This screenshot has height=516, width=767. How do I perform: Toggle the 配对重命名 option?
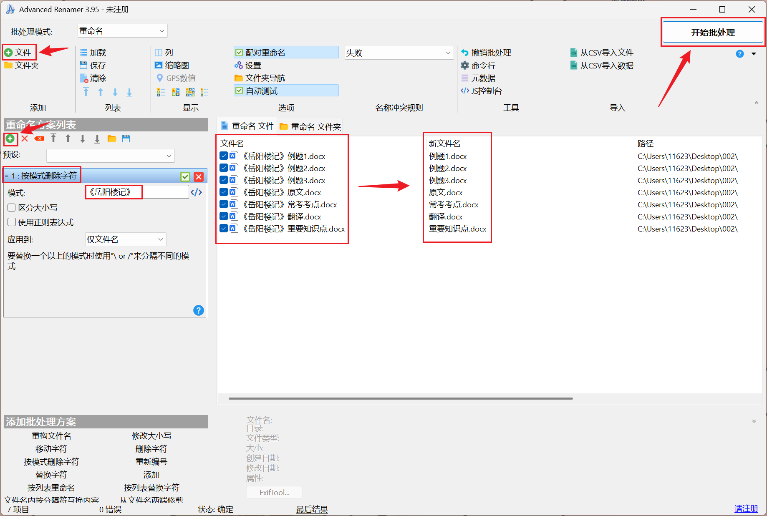286,53
